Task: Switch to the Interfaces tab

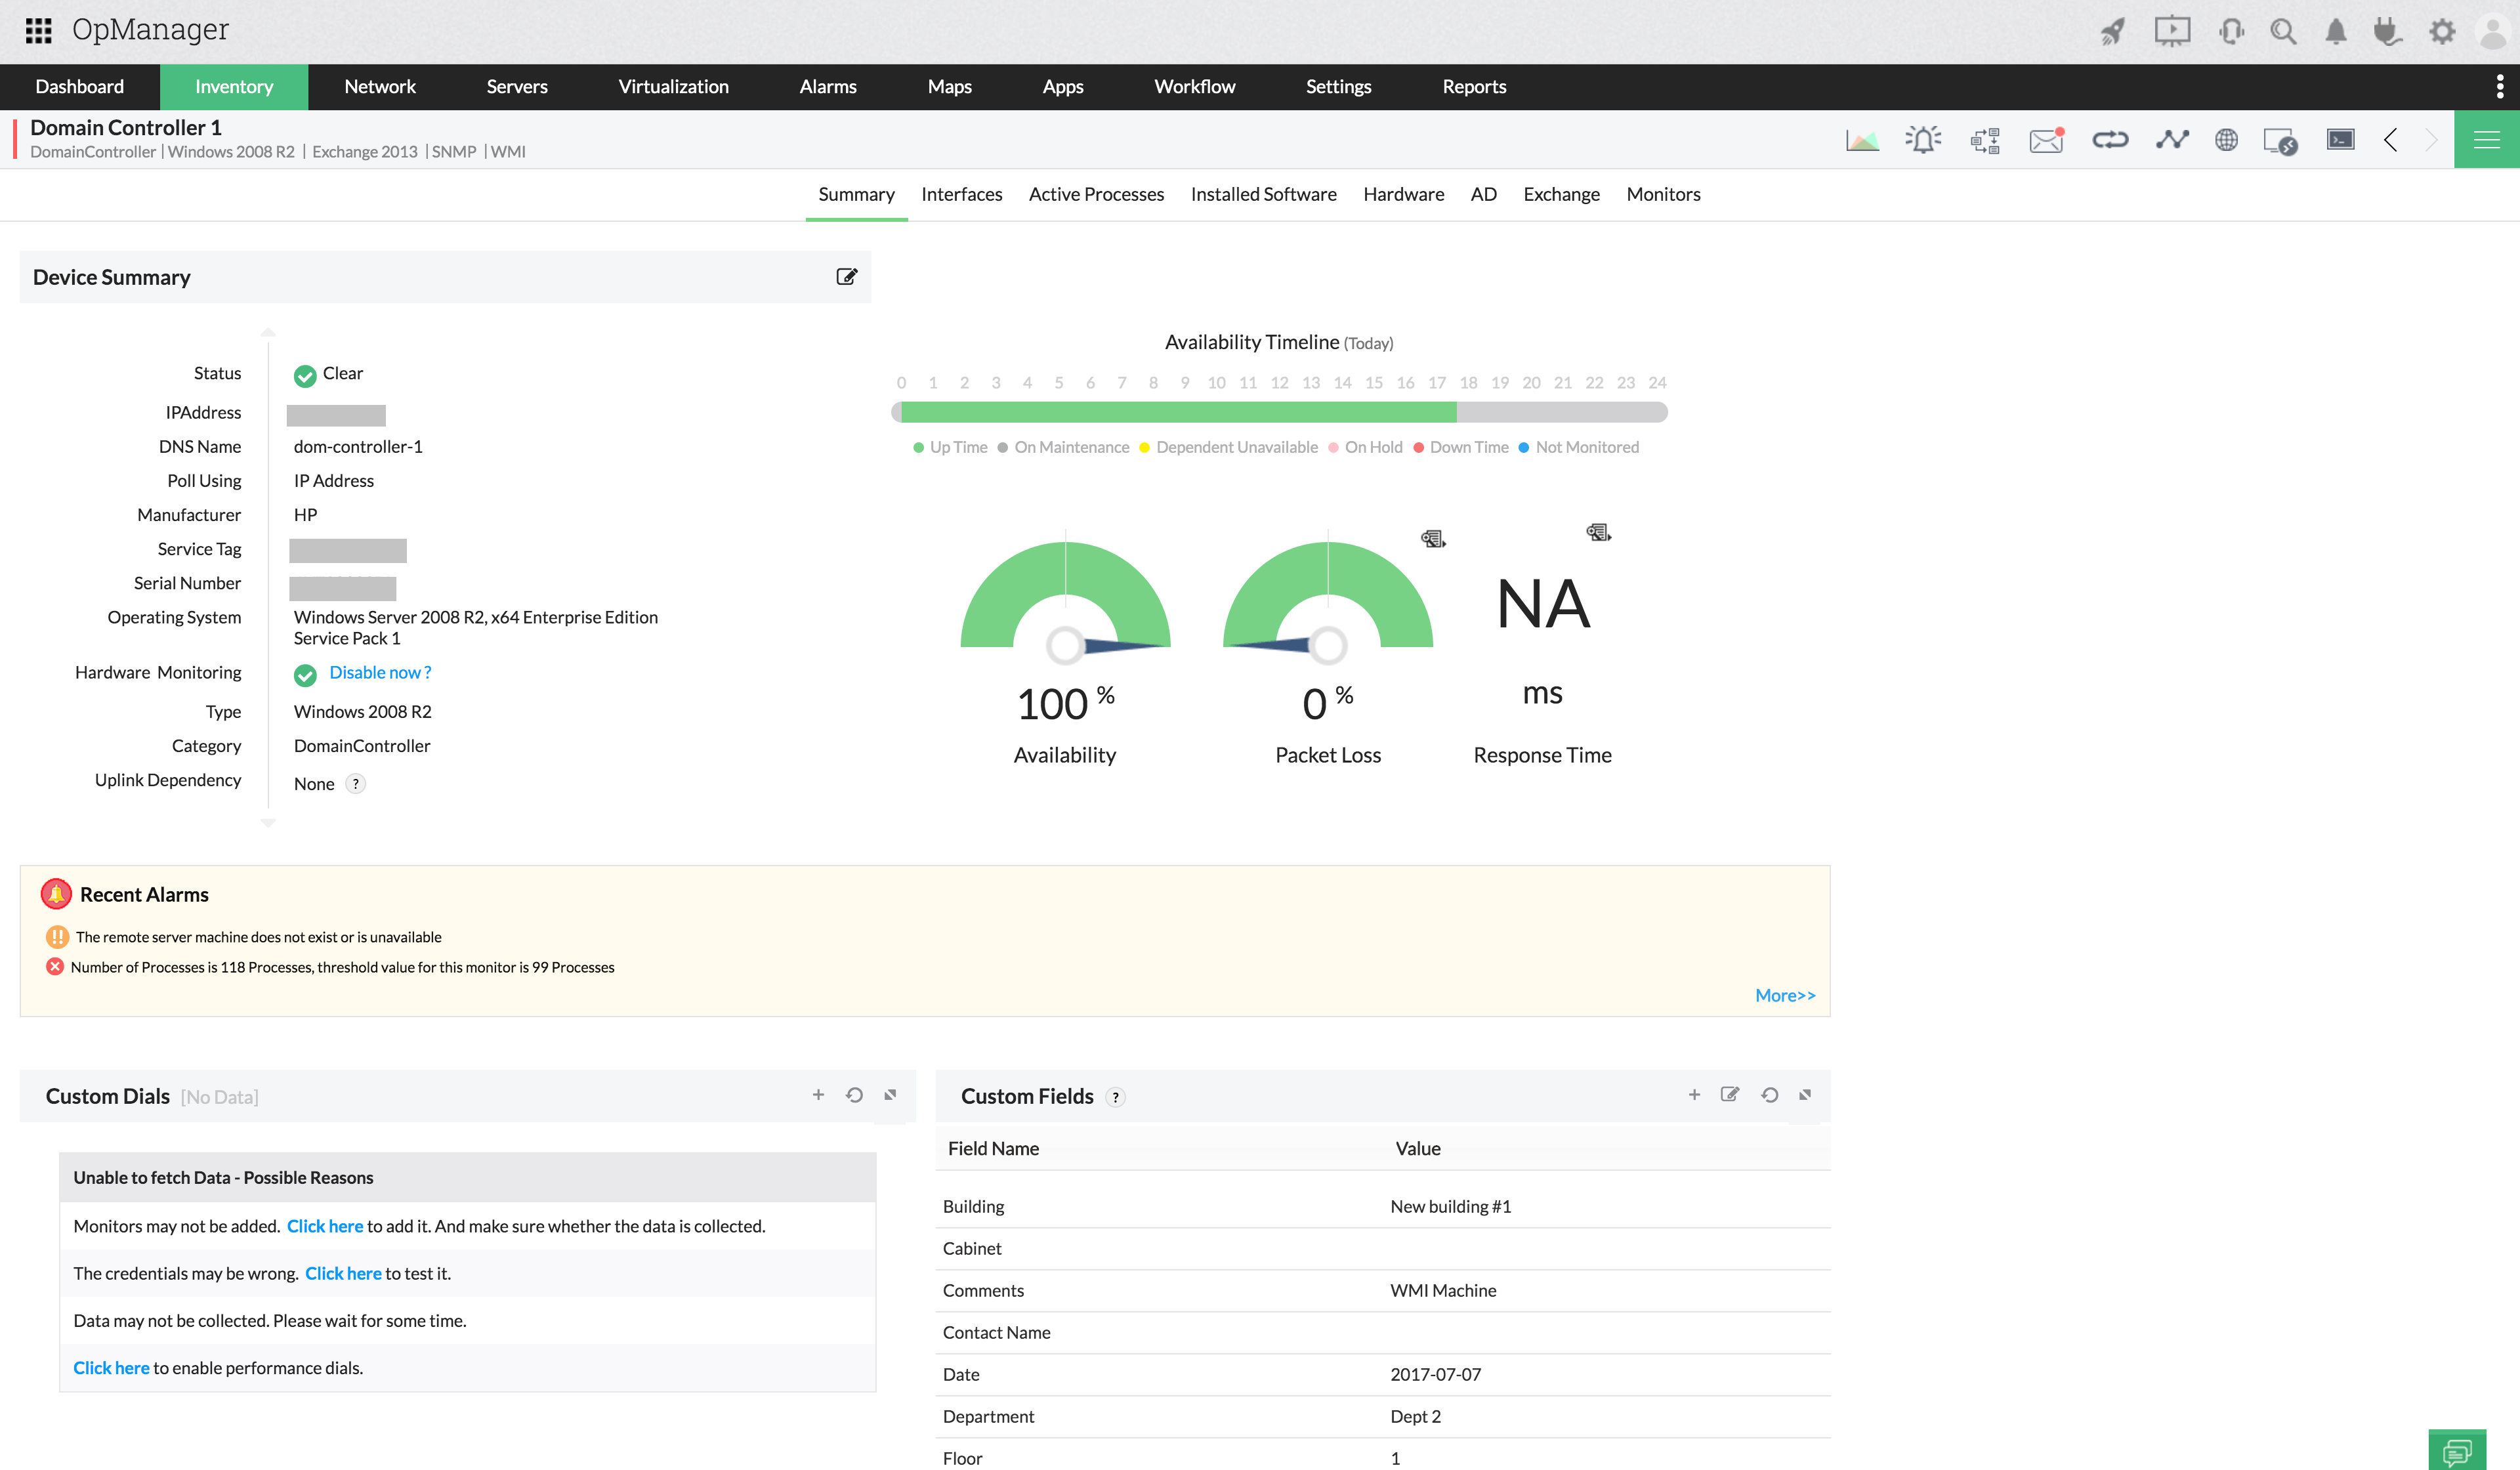Action: pyautogui.click(x=961, y=194)
